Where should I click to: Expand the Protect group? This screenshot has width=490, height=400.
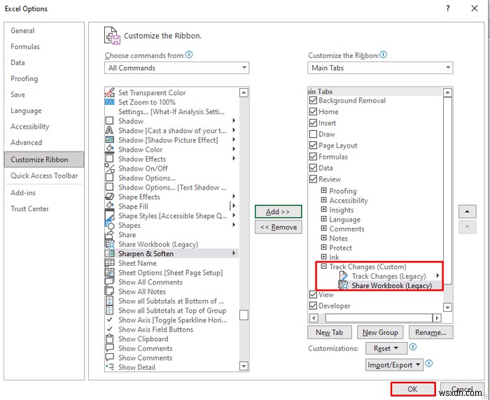pyautogui.click(x=323, y=248)
